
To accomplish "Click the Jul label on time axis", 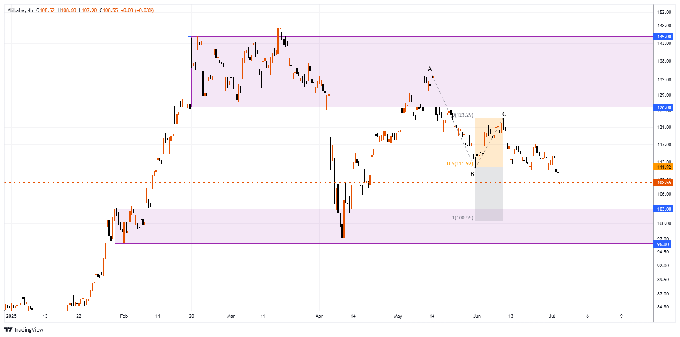I will 552,316.
